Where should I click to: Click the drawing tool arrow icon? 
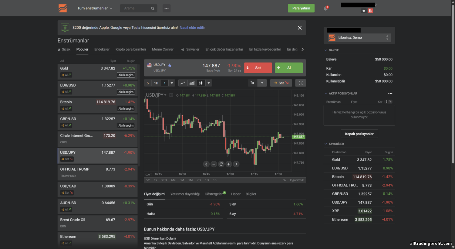[x=252, y=83]
